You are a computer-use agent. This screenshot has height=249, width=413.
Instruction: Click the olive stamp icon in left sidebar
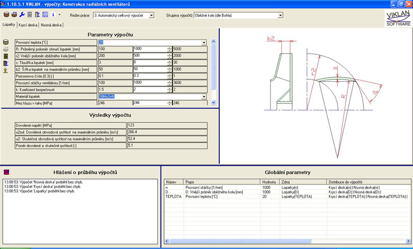[6, 70]
